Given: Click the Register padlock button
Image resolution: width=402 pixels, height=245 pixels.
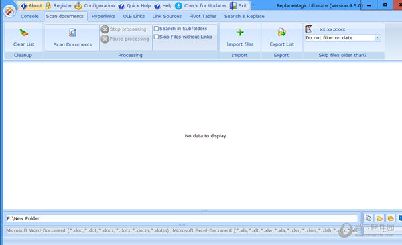Looking at the screenshot, I should (58, 5).
